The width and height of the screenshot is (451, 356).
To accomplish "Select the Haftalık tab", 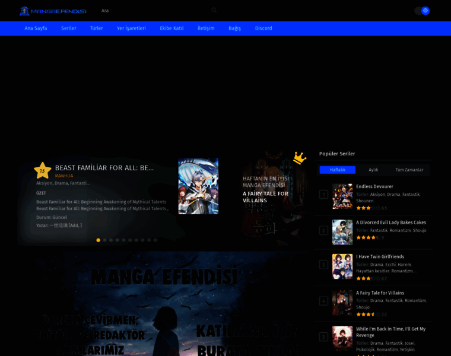I will point(338,170).
